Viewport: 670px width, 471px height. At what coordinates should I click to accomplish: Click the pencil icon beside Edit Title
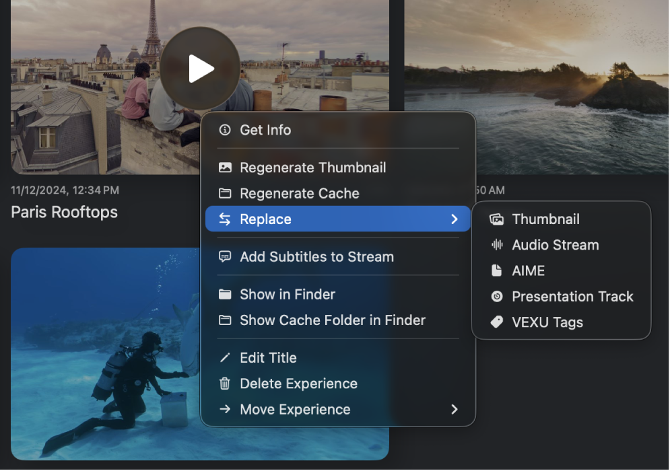pos(225,357)
